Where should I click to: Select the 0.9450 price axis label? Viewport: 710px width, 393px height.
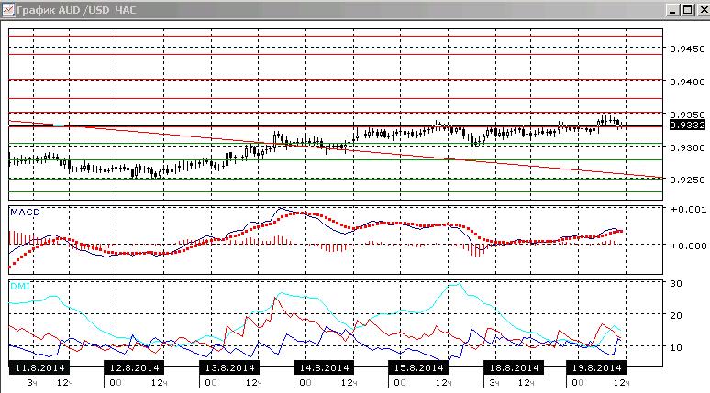click(x=687, y=49)
